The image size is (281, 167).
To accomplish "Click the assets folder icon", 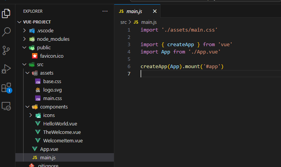I will (35, 73).
